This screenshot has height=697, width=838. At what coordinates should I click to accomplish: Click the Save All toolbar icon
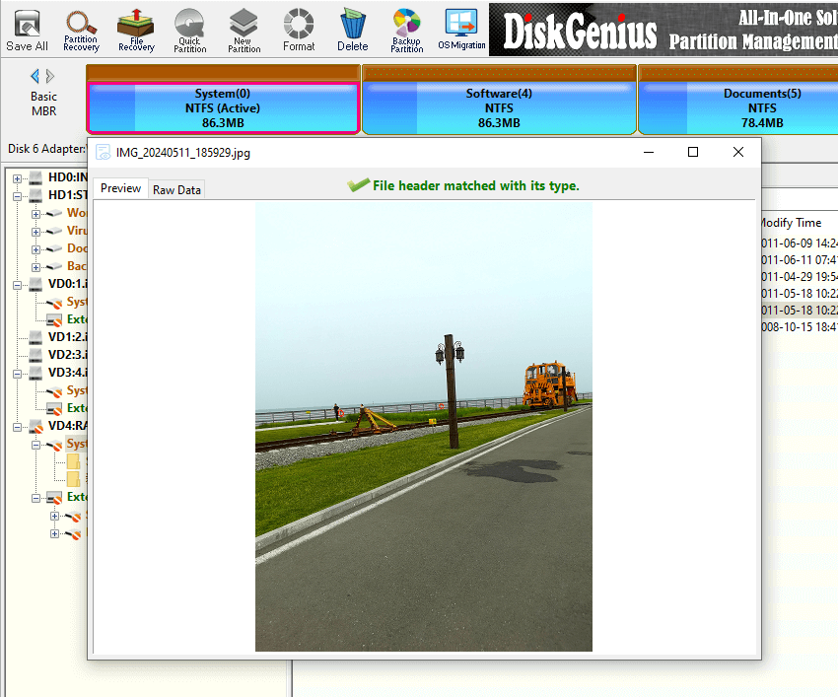point(27,30)
